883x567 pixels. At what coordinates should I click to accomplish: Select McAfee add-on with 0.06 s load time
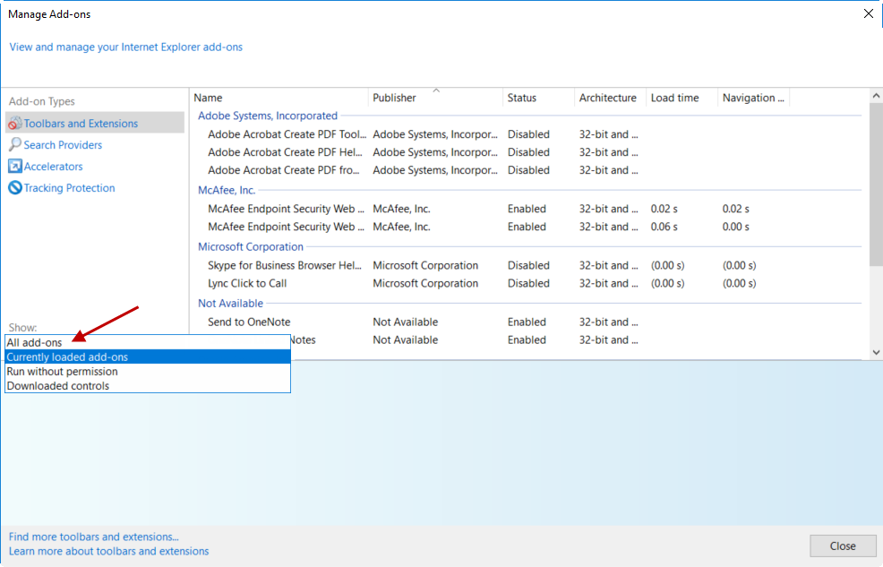529,227
